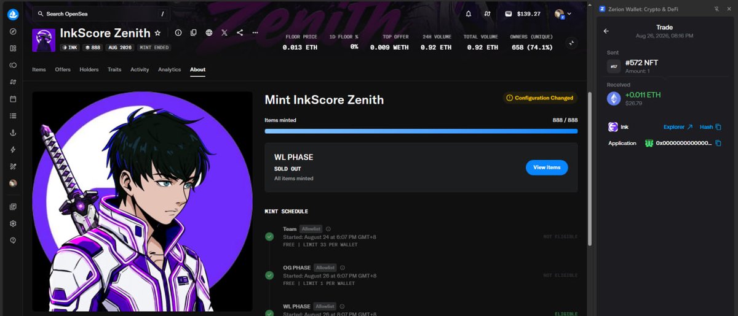Switch to the Items tab
Image resolution: width=738 pixels, height=316 pixels.
click(39, 69)
